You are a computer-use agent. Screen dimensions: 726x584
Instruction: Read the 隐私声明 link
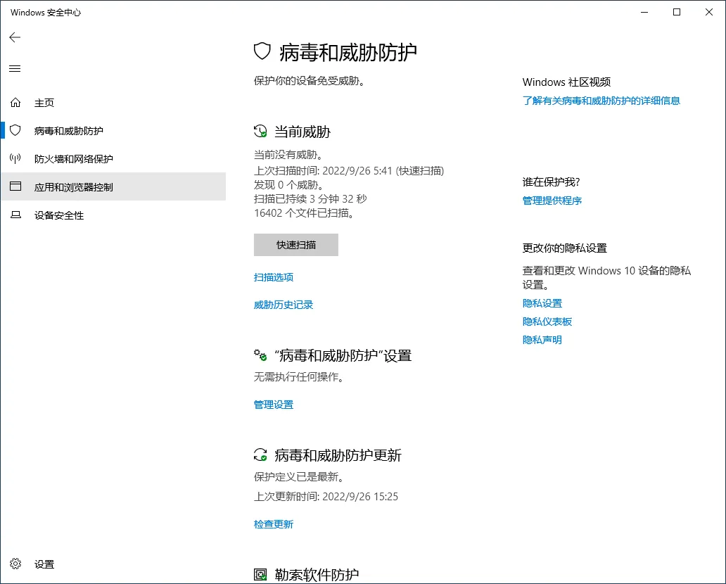coord(542,340)
